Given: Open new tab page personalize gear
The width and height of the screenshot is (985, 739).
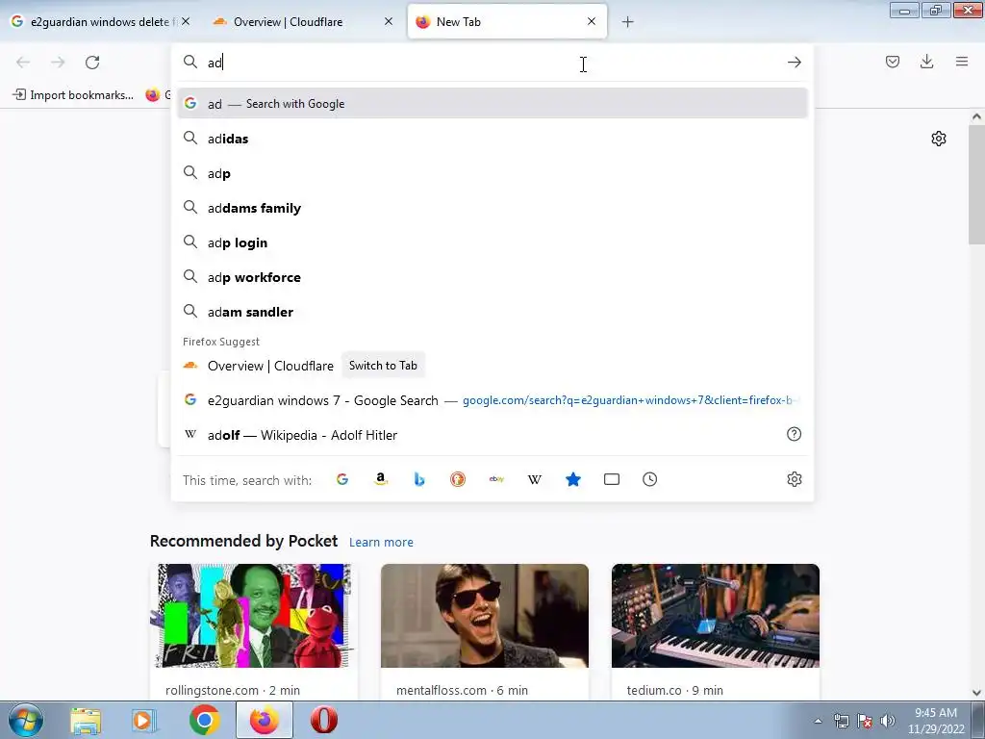Looking at the screenshot, I should pos(939,139).
